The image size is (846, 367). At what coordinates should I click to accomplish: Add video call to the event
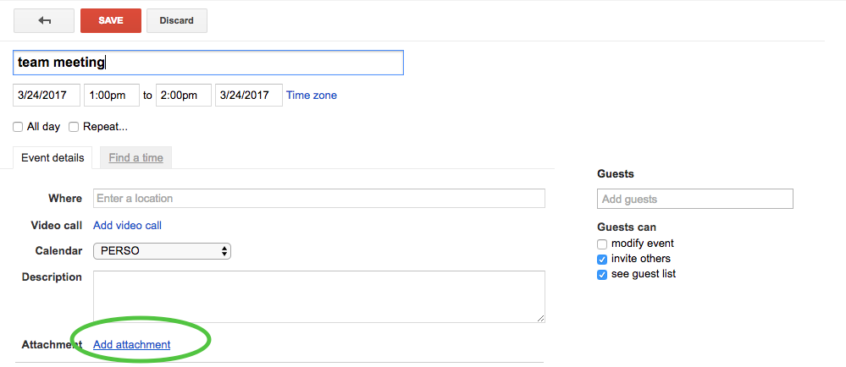point(127,225)
